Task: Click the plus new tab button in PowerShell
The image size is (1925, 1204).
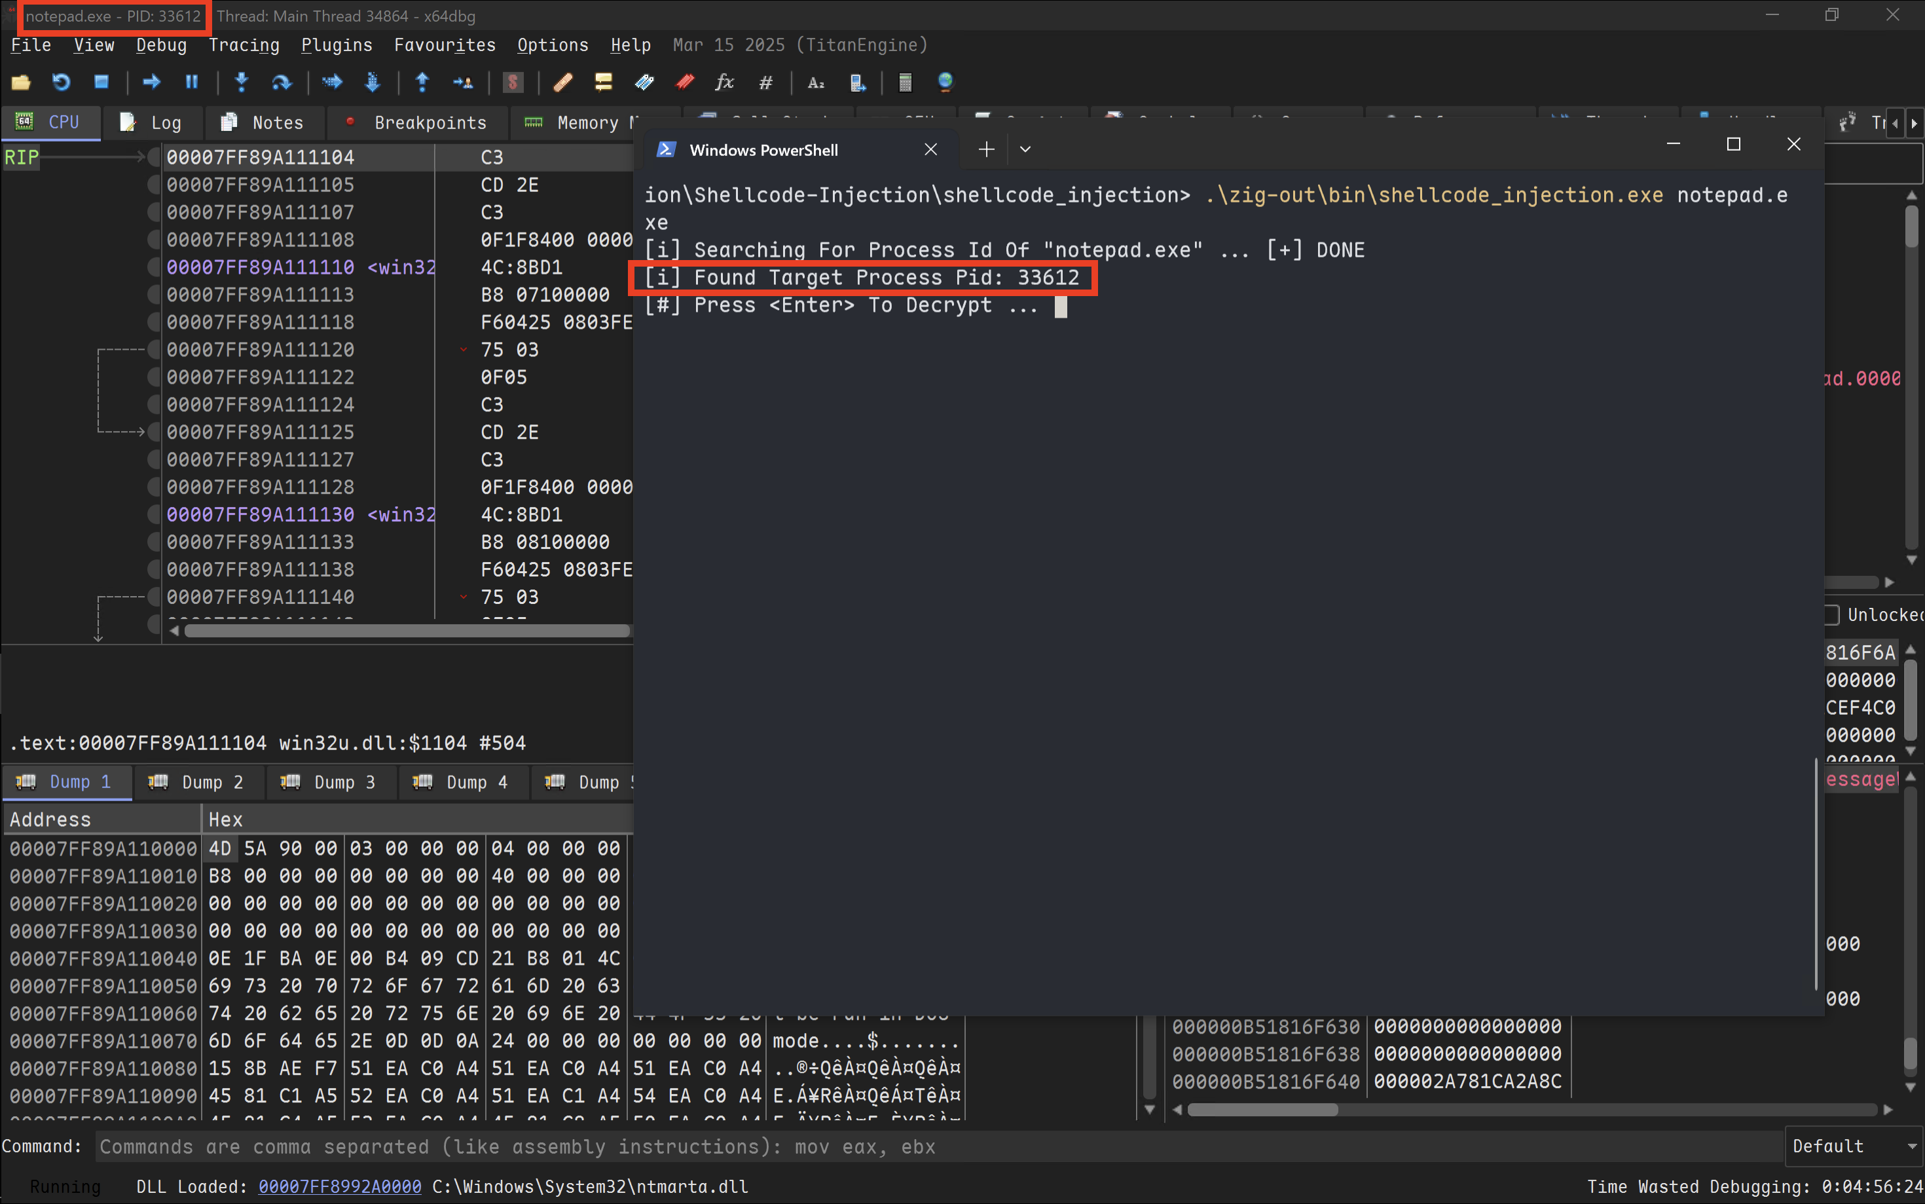Action: click(x=986, y=150)
